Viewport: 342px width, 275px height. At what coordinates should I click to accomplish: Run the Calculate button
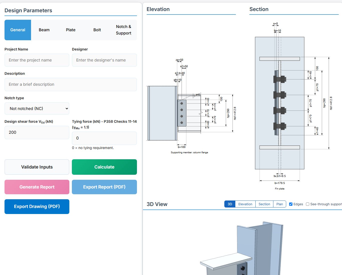104,167
